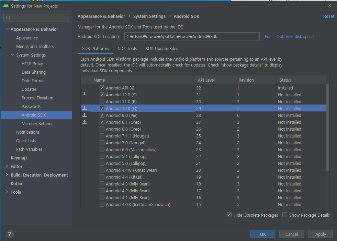Click the Cancel button

[291, 234]
